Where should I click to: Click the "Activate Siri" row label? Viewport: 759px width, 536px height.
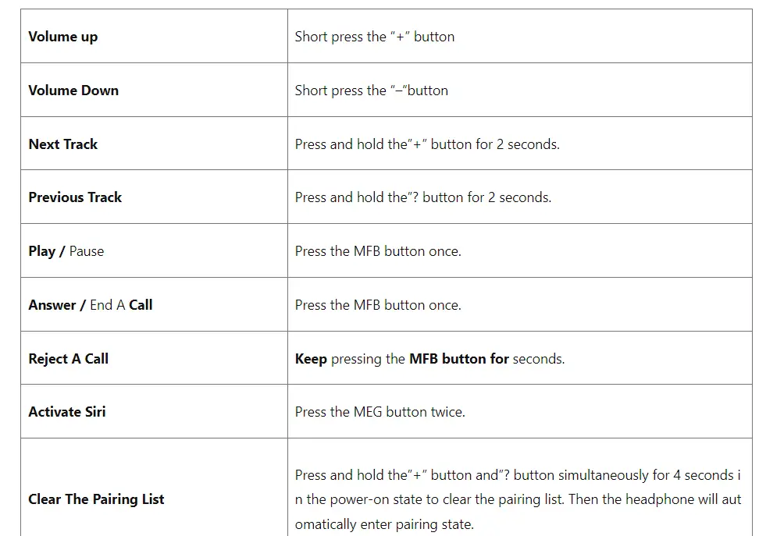67,412
